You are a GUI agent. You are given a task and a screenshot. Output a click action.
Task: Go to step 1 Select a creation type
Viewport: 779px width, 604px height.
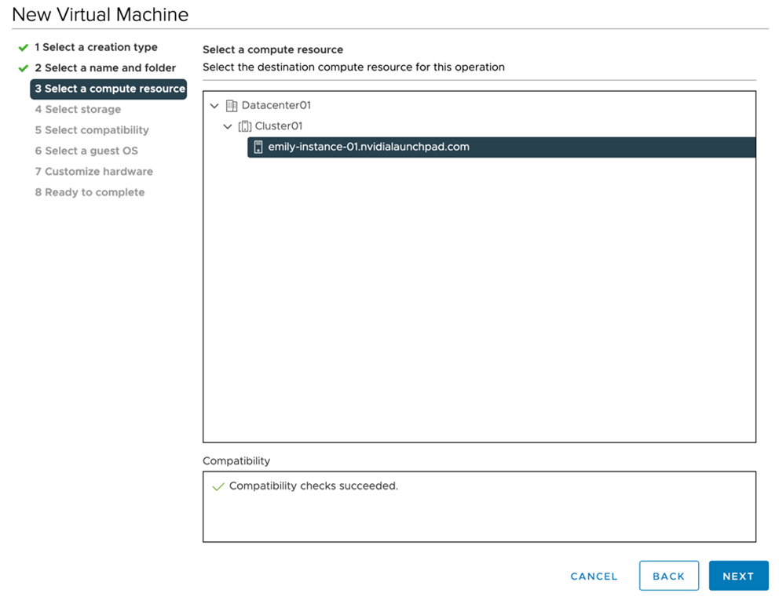[96, 48]
